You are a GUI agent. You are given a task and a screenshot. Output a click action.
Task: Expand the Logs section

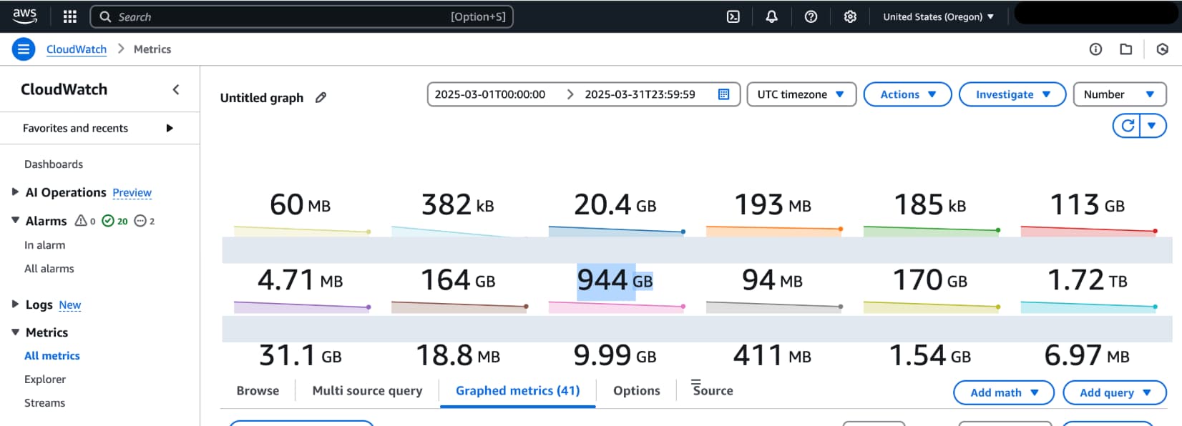(x=15, y=304)
